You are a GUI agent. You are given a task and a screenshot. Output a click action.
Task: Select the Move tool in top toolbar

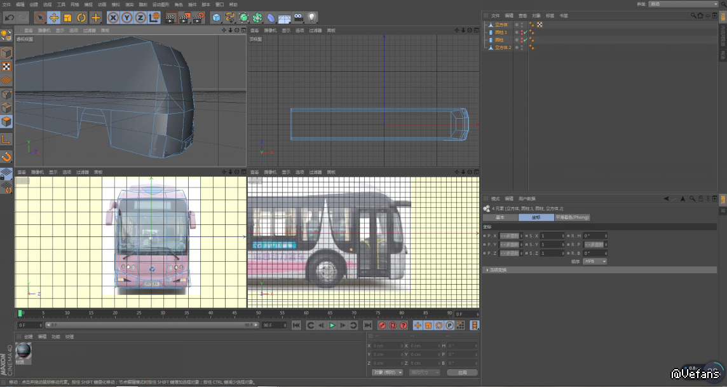[x=54, y=18]
